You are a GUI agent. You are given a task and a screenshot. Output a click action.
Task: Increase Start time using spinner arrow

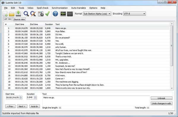coord(21,97)
